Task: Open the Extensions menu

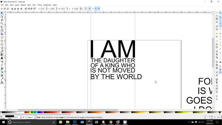Action: click(x=47, y=5)
